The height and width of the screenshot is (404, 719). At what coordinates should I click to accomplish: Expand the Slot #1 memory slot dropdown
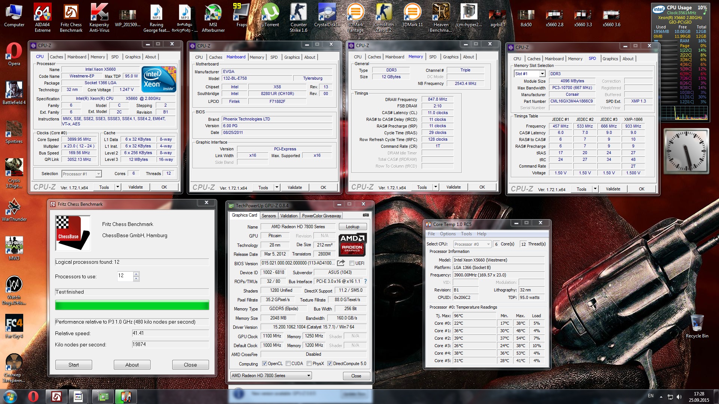click(x=542, y=74)
